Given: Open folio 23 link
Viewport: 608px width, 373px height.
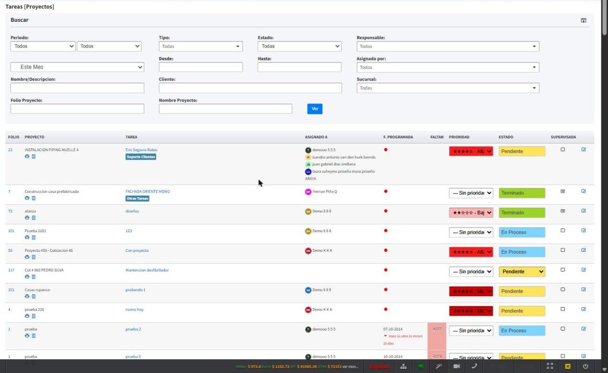Looking at the screenshot, I should [10, 150].
